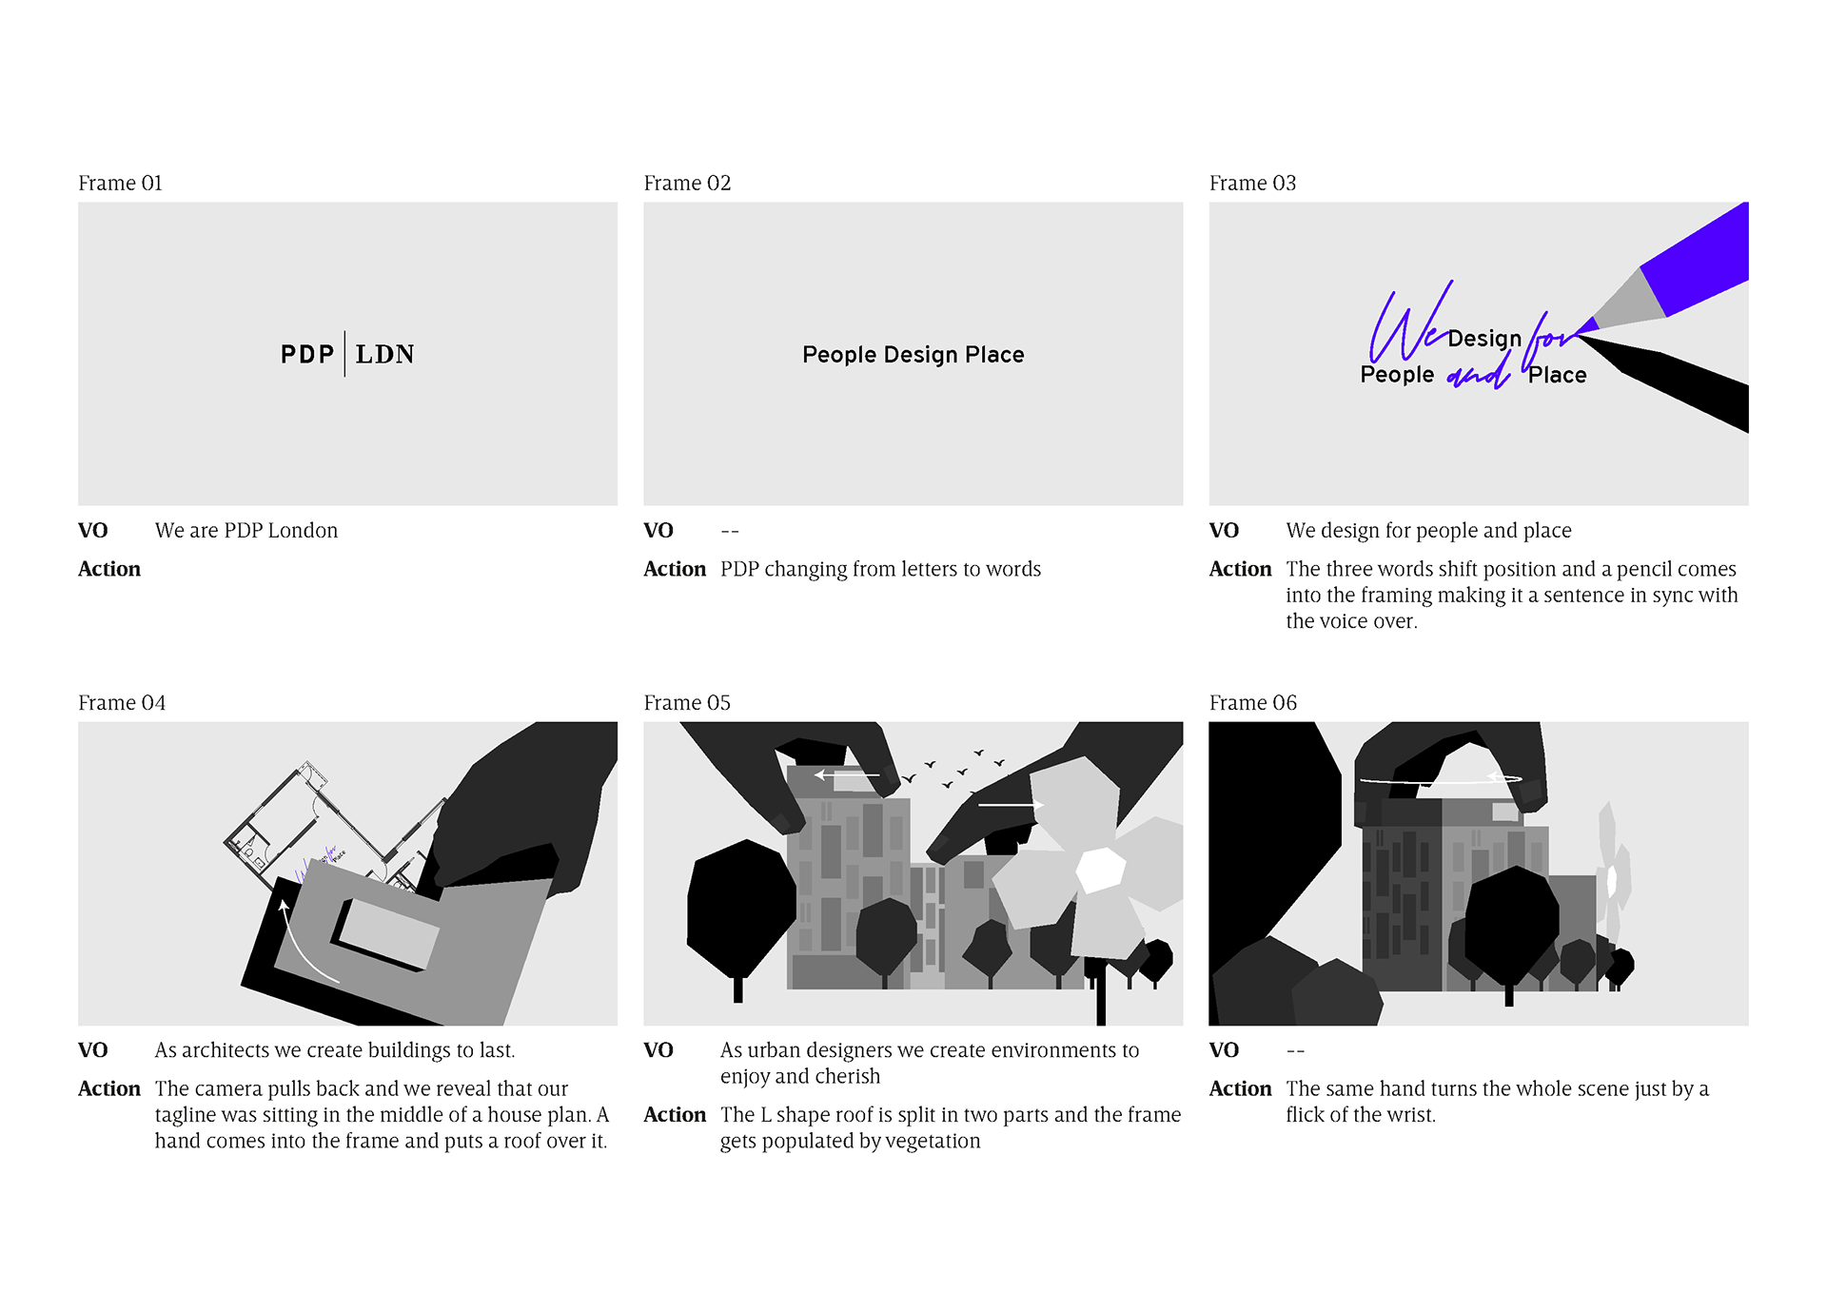The width and height of the screenshot is (1827, 1292).
Task: Click VO text 'We are PDP London'
Action: point(246,530)
